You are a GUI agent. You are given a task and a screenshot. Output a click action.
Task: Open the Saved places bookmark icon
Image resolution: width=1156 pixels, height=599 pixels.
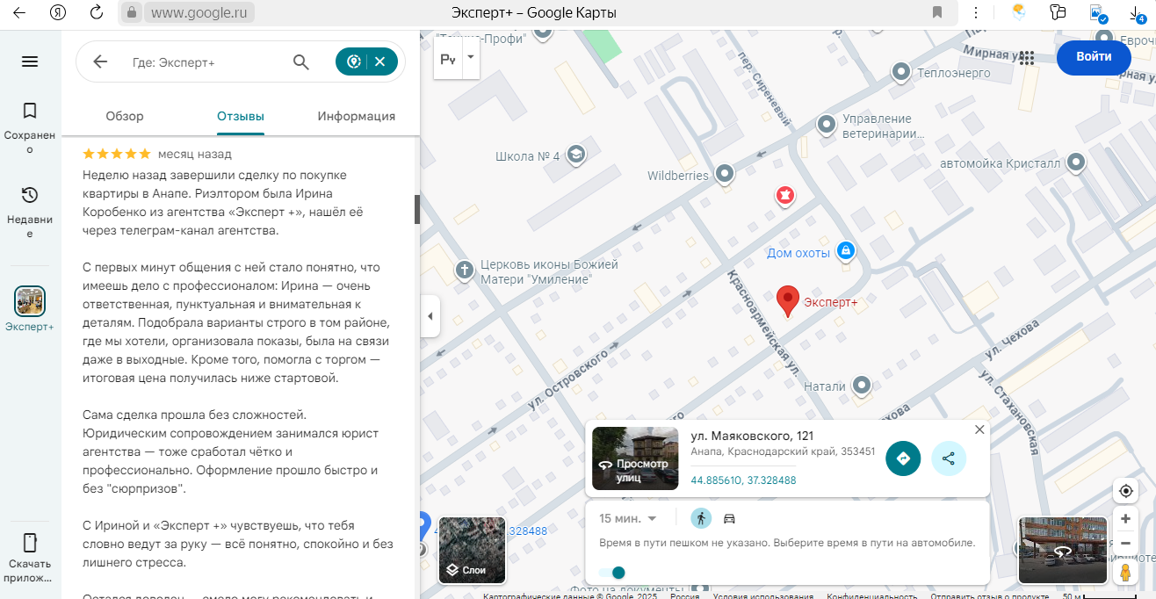point(30,111)
